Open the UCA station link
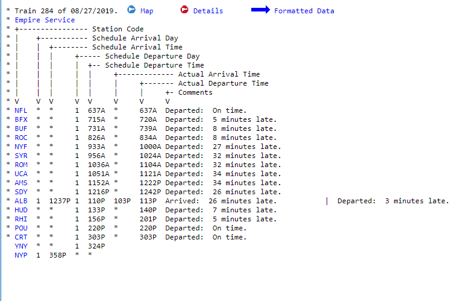 click(20, 174)
